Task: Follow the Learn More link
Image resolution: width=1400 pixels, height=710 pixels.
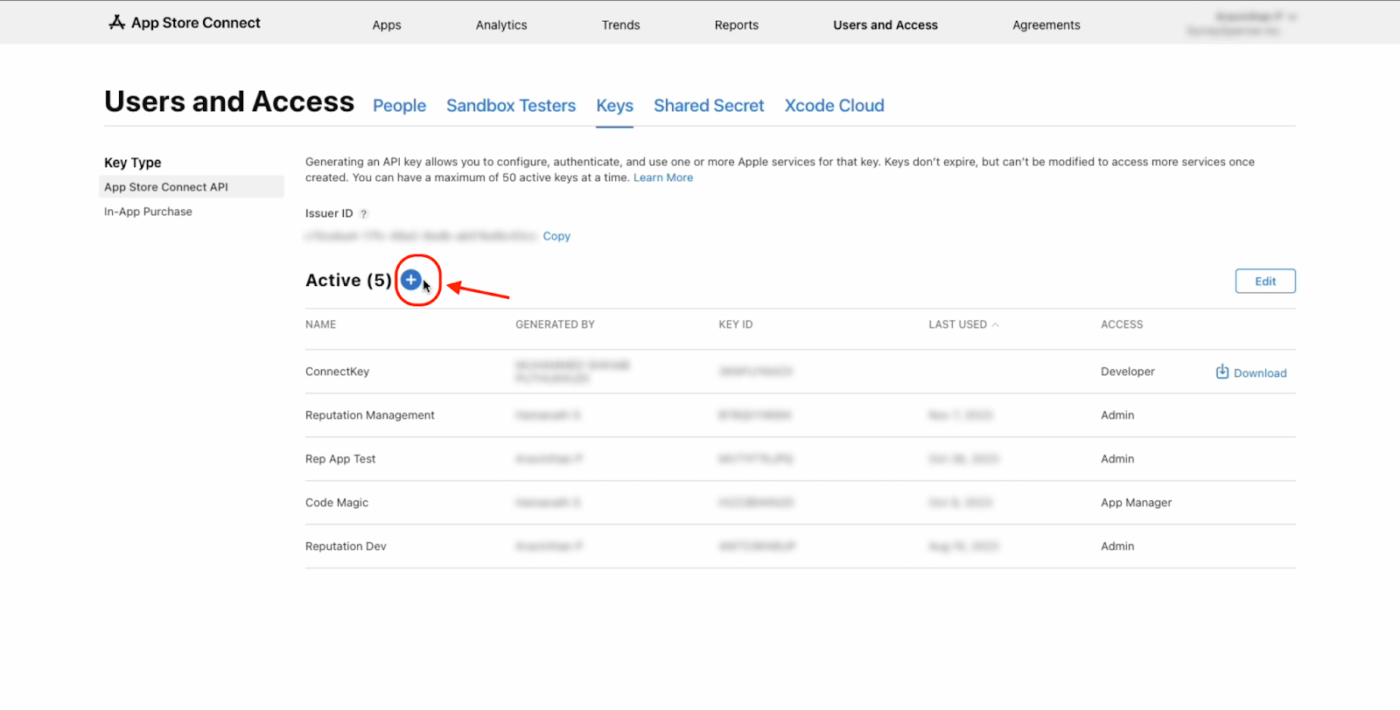Action: (662, 177)
